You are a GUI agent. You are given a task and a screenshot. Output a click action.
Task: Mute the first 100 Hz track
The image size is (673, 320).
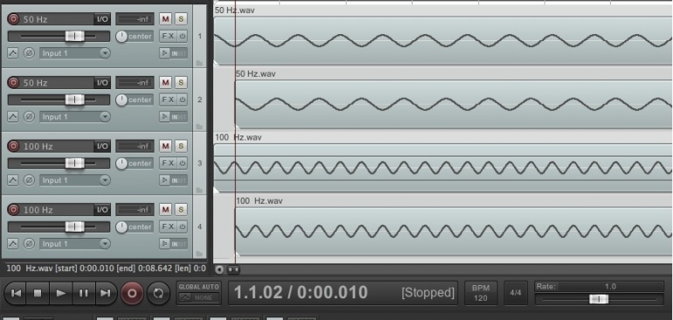point(165,146)
